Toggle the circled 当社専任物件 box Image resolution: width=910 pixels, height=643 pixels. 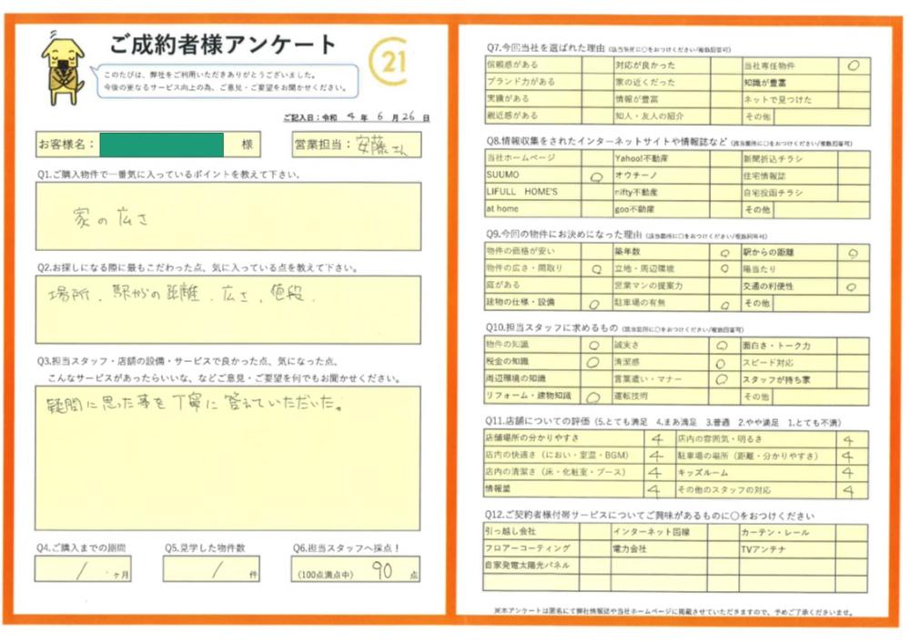[854, 65]
